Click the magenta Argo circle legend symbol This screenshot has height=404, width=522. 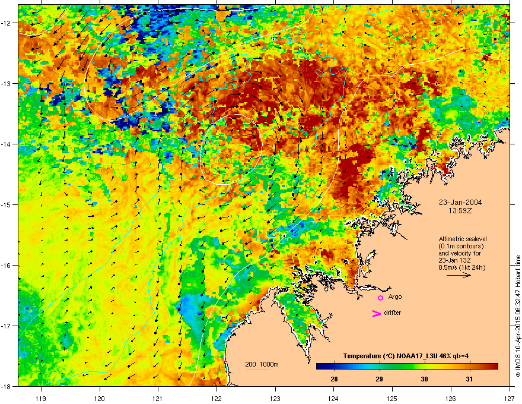(380, 298)
